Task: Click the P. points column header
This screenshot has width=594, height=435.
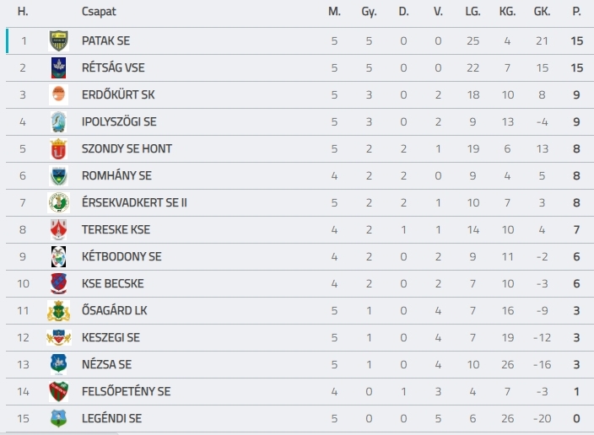Action: point(576,11)
